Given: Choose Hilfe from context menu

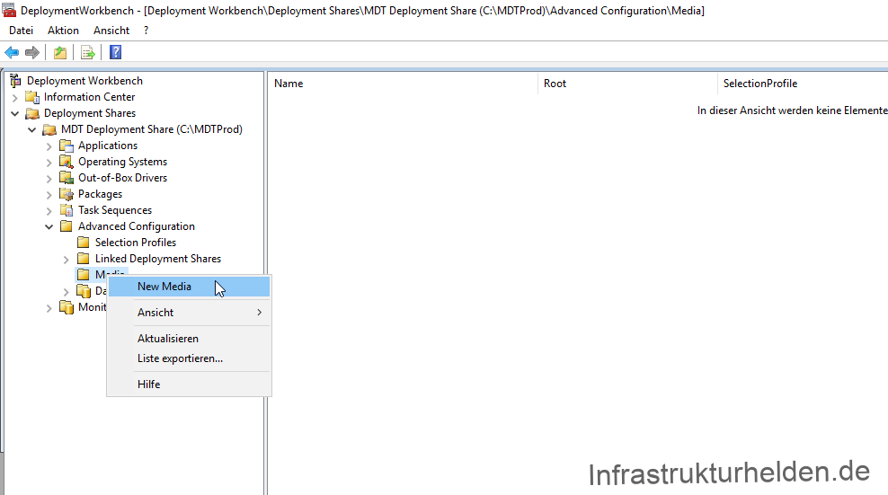Looking at the screenshot, I should [189, 385].
